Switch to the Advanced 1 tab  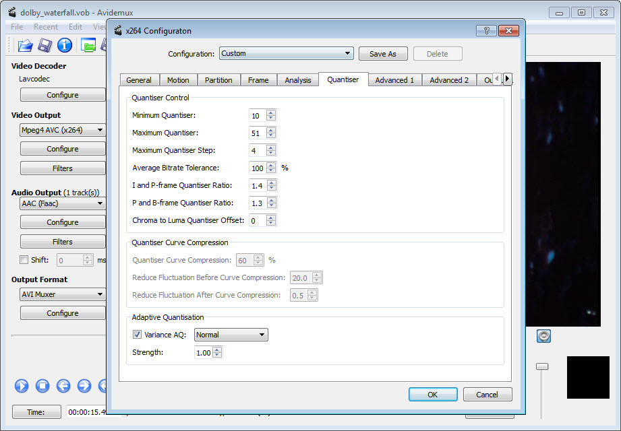(x=394, y=80)
